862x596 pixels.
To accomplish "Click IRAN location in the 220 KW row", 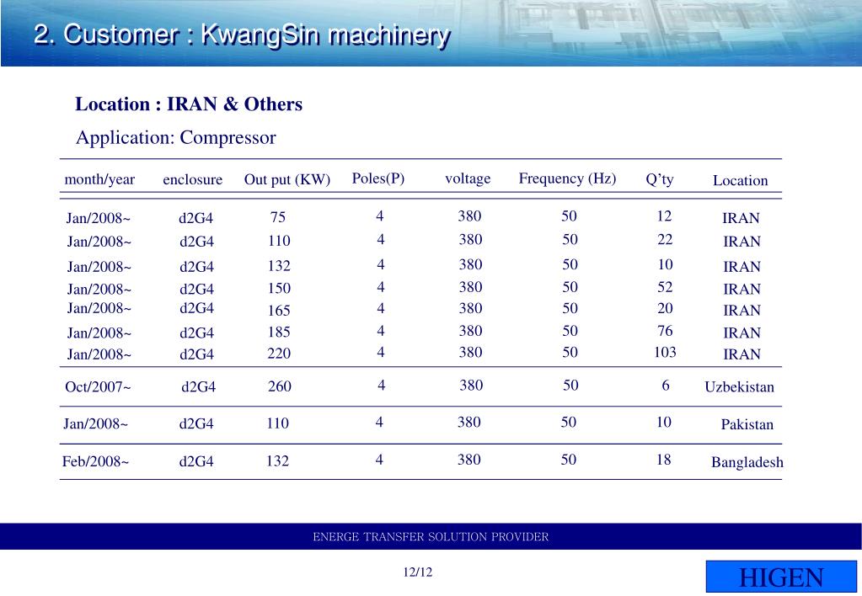I will [742, 354].
